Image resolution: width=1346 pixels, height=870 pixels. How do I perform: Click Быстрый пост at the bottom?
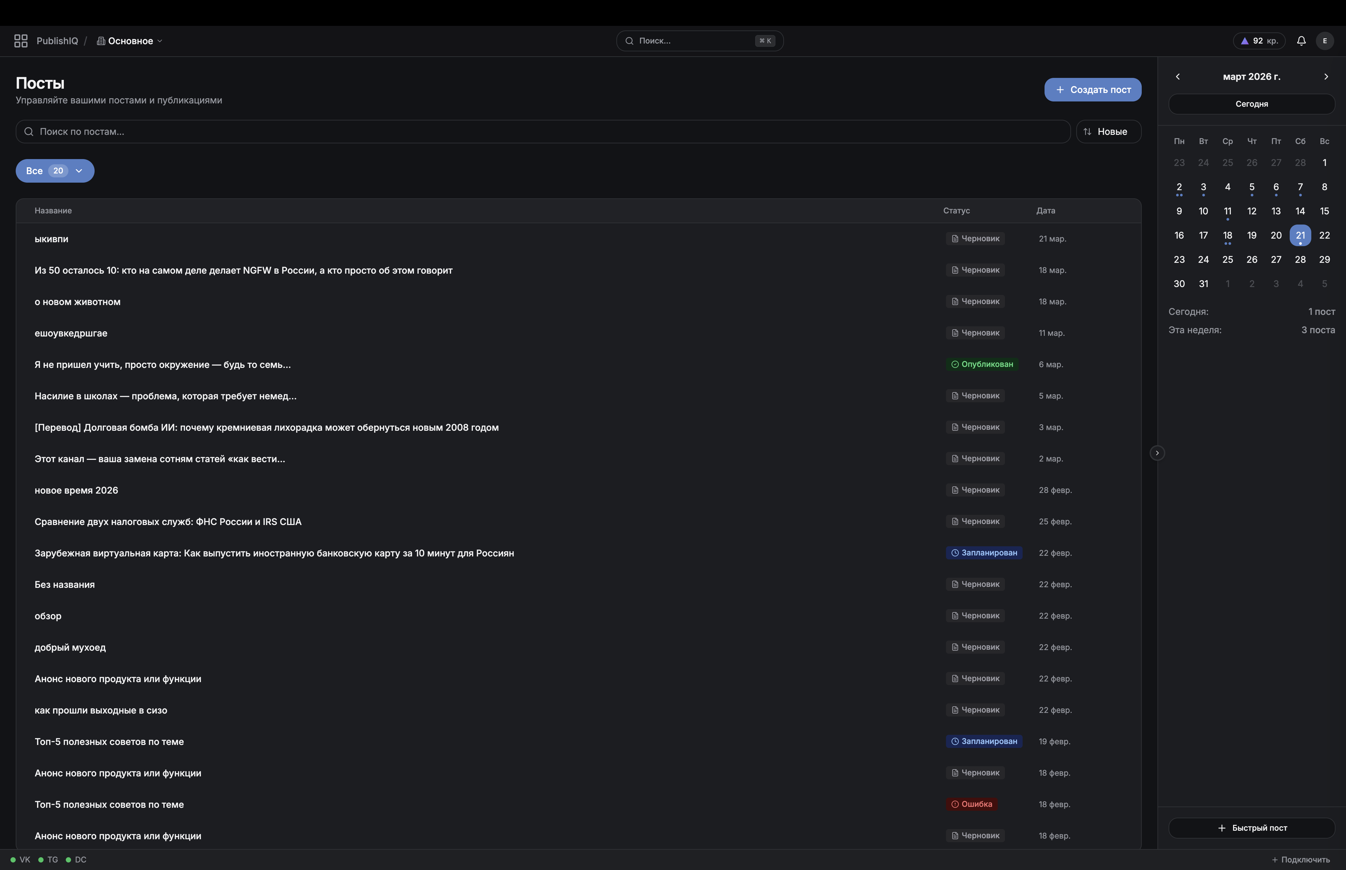pyautogui.click(x=1251, y=828)
